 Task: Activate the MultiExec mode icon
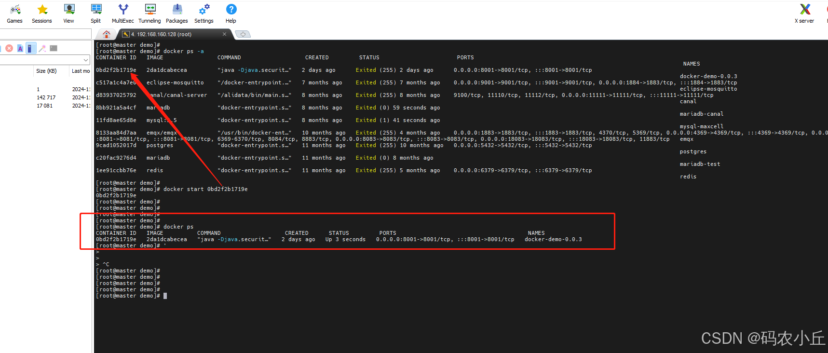pos(123,10)
